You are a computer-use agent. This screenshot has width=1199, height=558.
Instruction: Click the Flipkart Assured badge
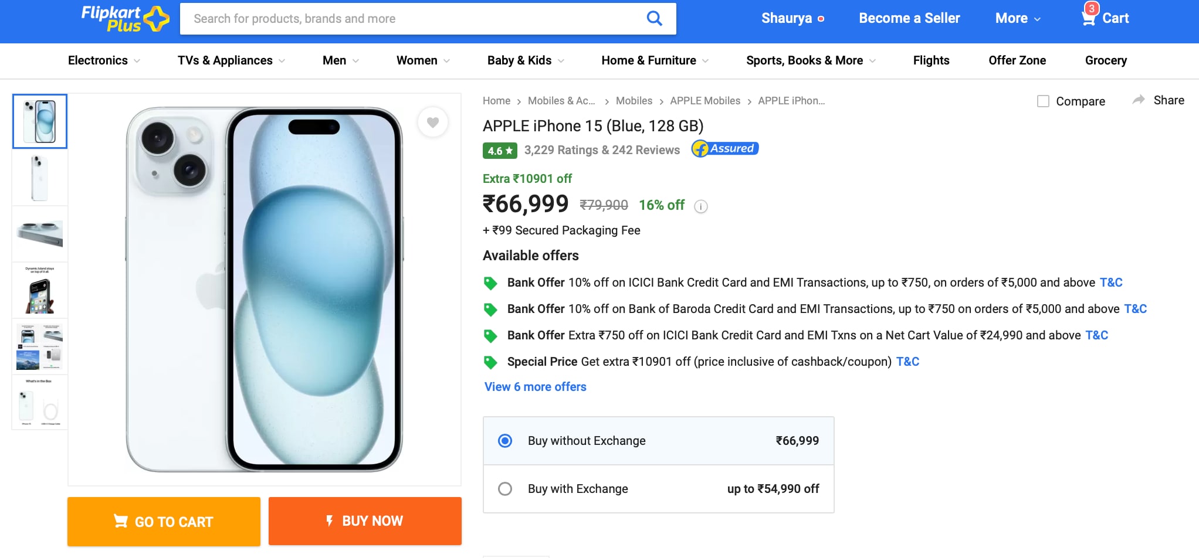click(725, 149)
